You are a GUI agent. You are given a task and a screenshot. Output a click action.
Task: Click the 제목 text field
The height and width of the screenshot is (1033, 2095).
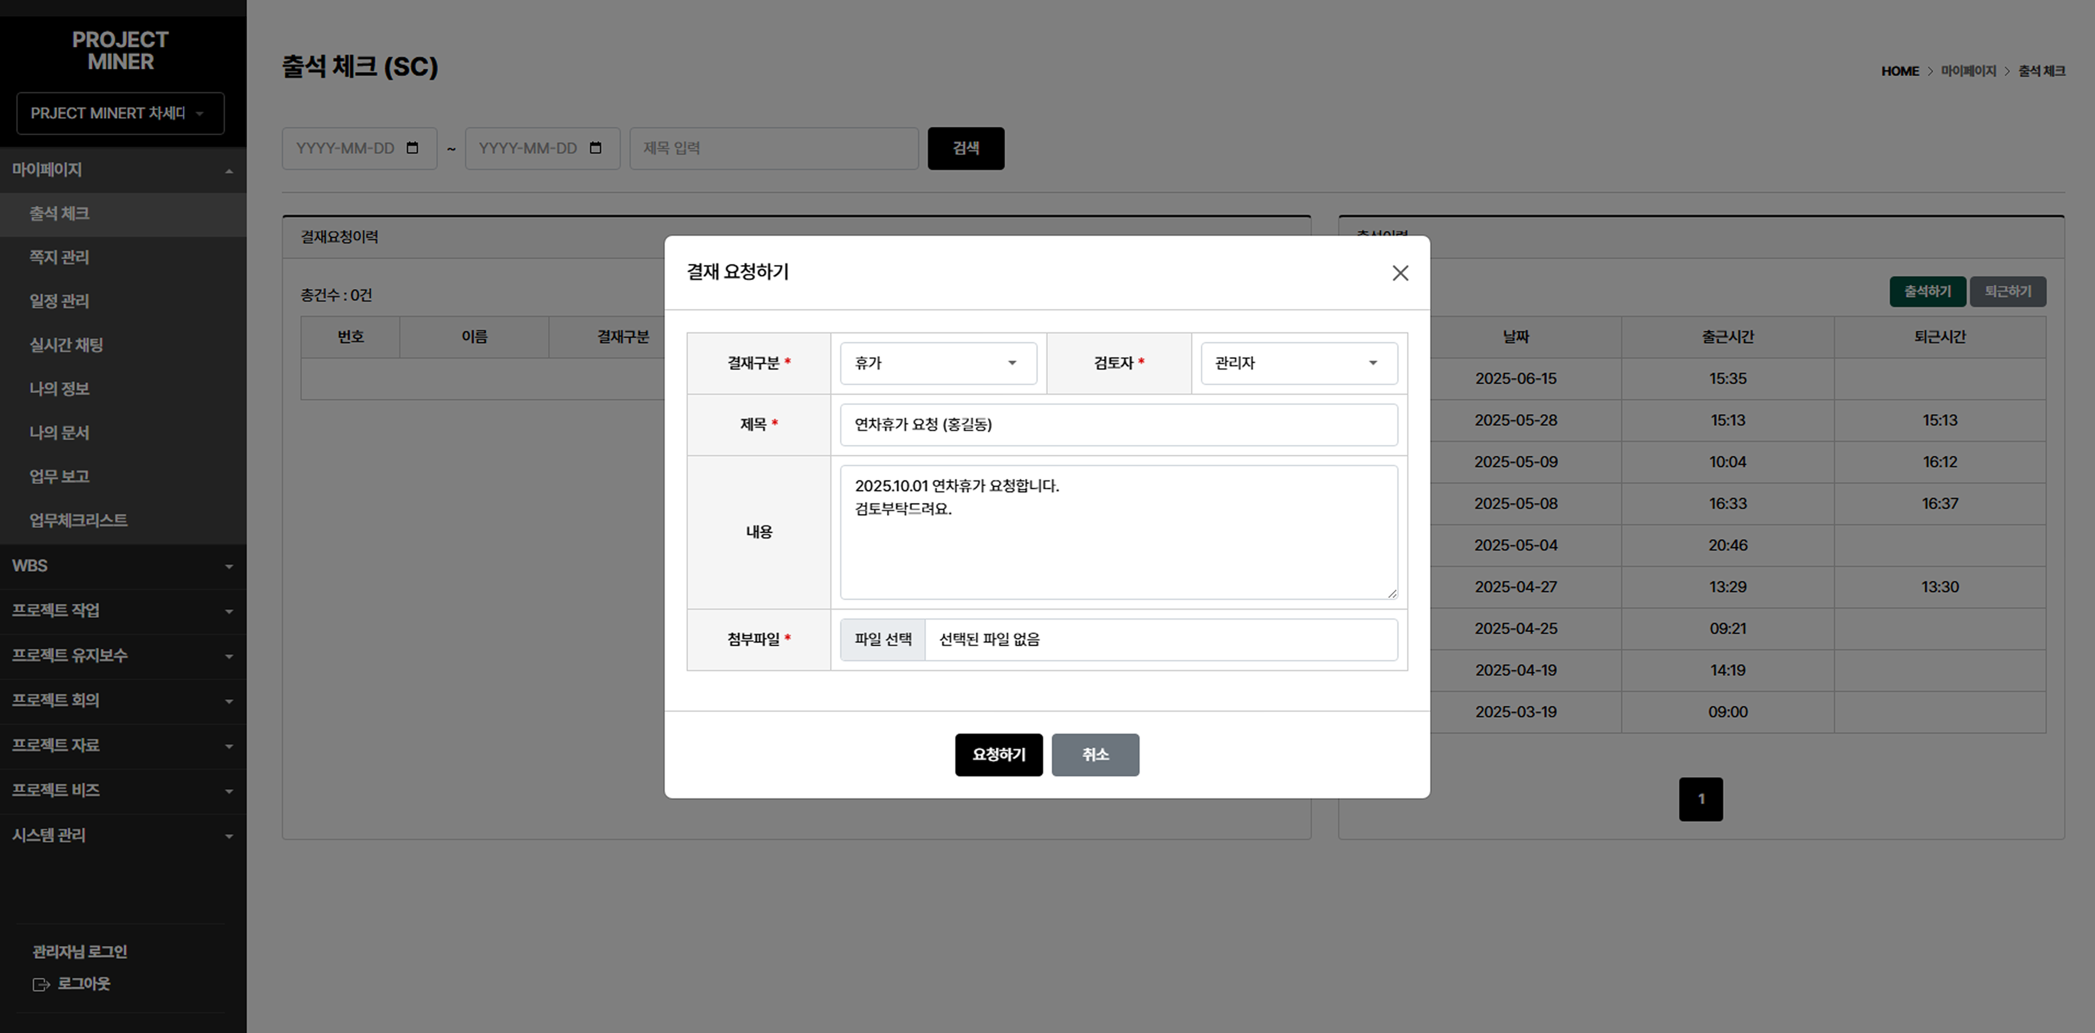[x=1118, y=424]
